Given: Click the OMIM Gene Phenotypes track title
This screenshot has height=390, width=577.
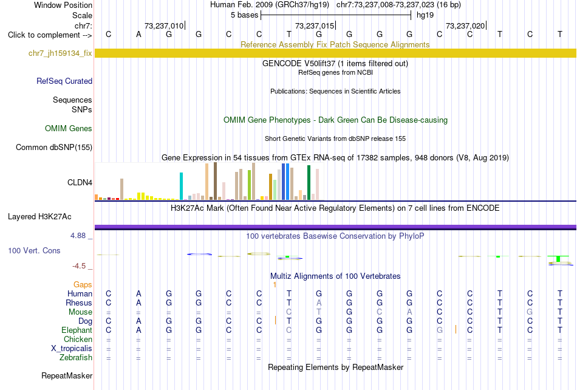Looking at the screenshot, I should pyautogui.click(x=335, y=120).
